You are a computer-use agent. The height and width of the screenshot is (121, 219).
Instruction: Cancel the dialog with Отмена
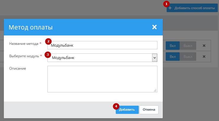point(149,109)
